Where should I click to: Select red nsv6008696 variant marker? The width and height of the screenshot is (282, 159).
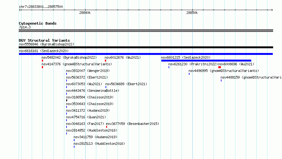click(220, 67)
